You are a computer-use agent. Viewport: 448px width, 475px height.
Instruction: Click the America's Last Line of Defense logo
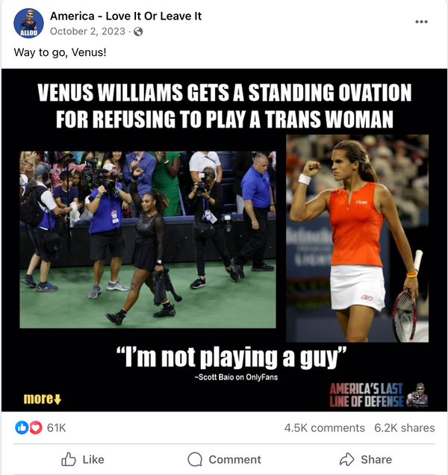[x=379, y=395]
